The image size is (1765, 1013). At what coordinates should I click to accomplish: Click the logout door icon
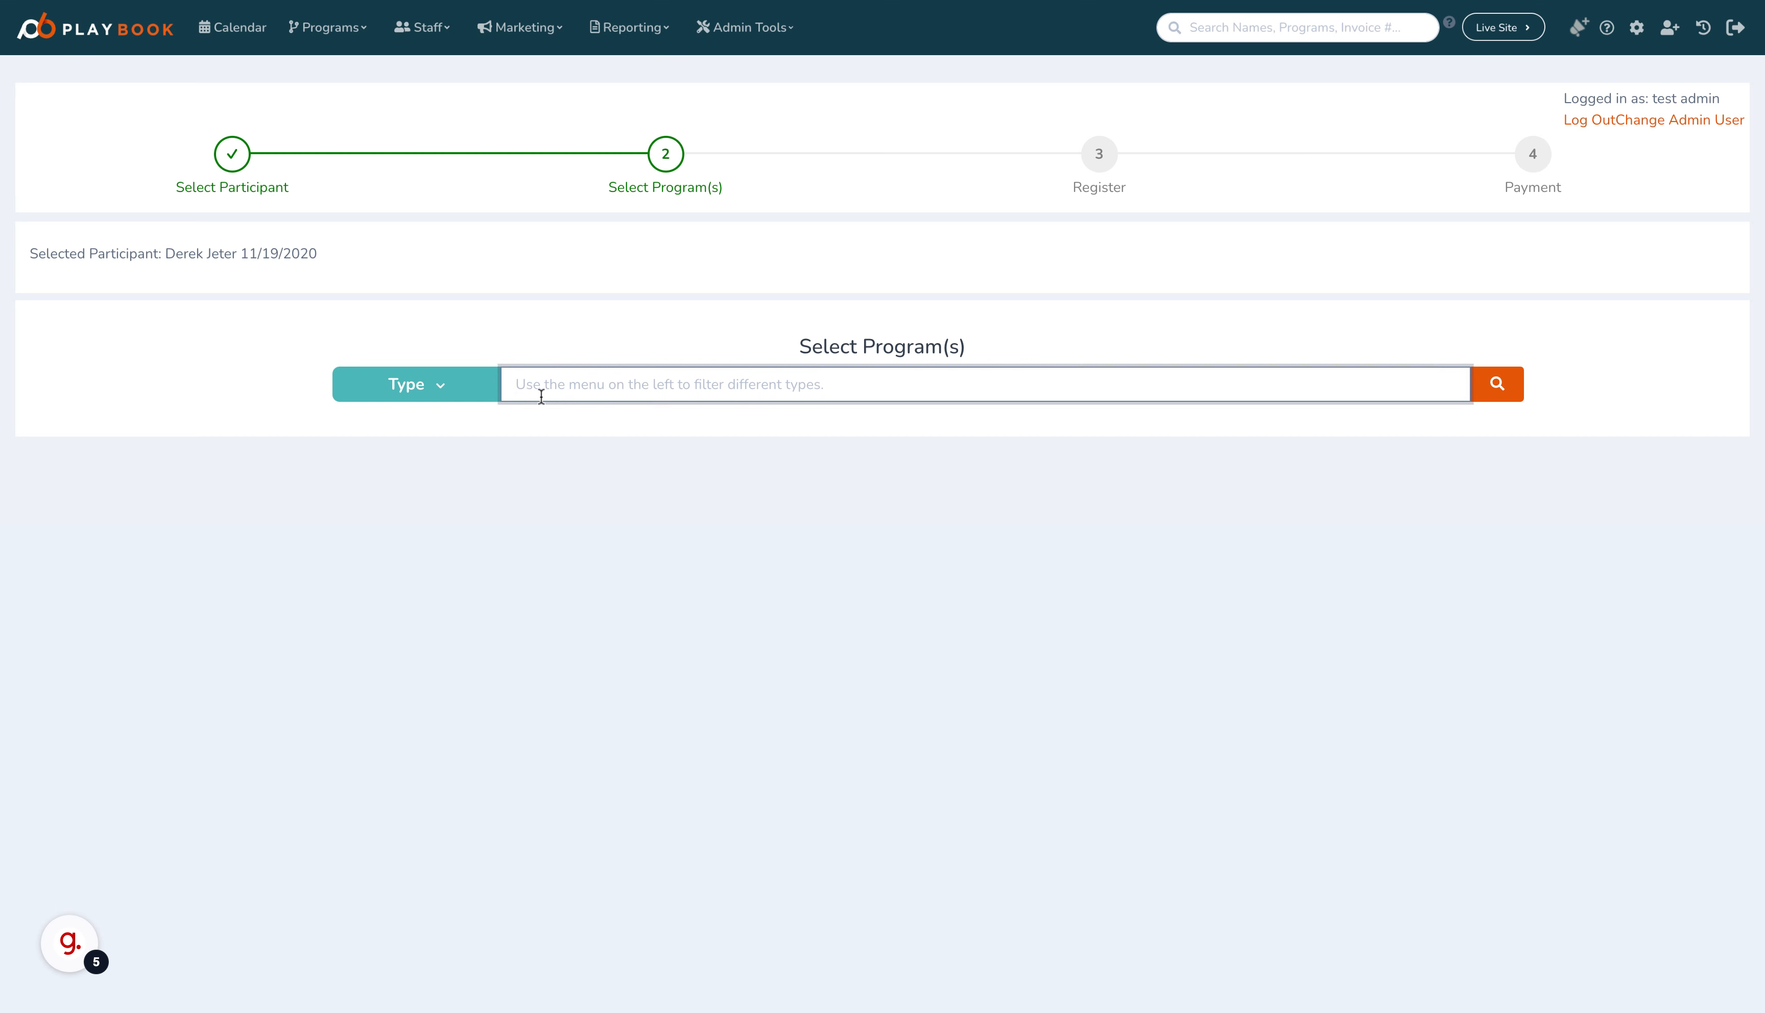(1735, 27)
